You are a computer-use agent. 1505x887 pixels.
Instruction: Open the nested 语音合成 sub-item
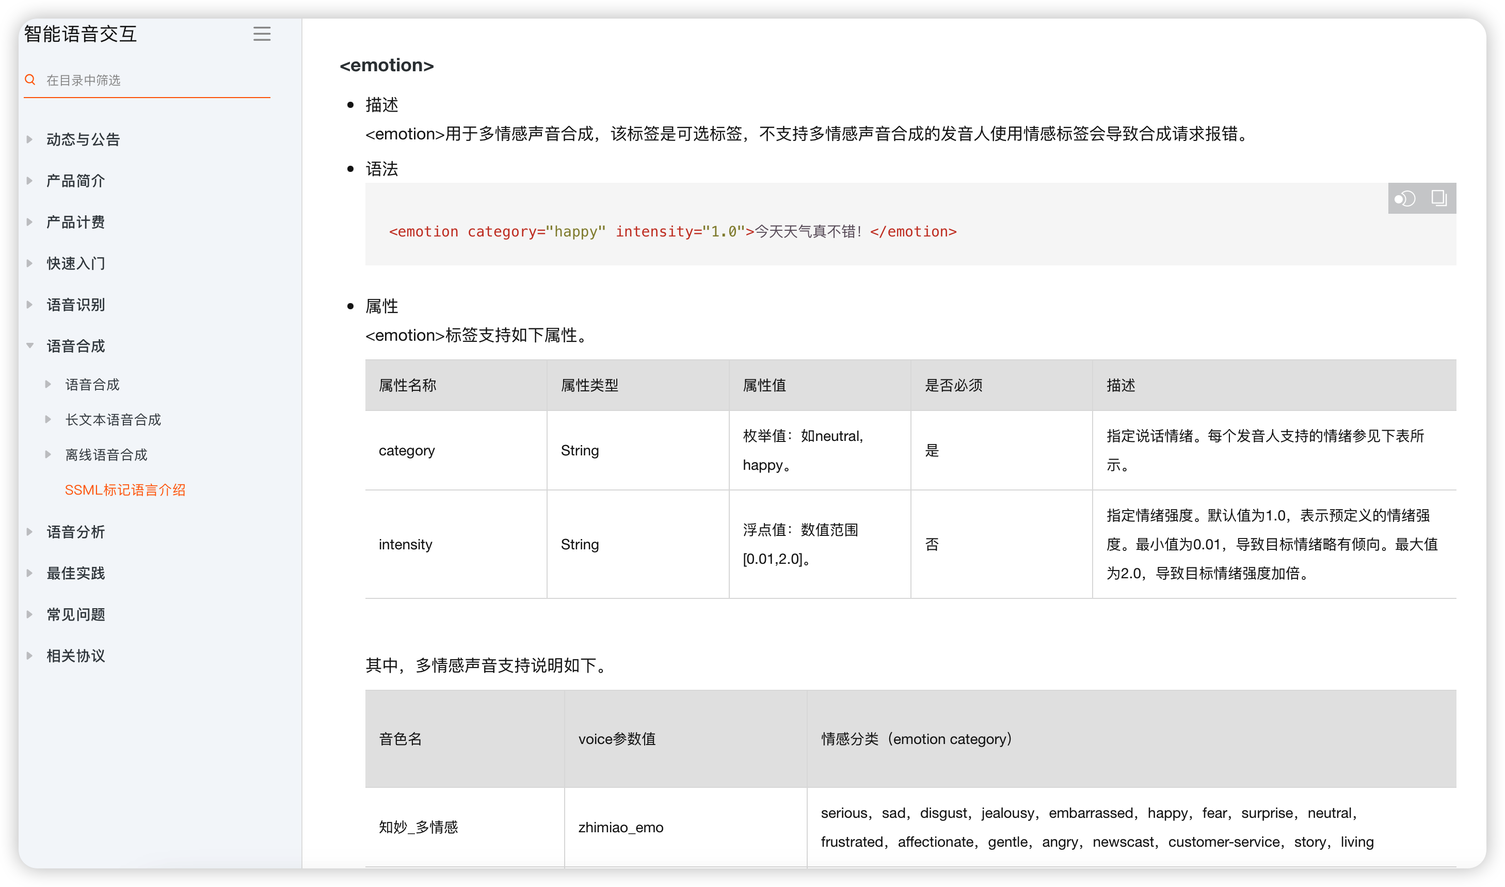92,384
